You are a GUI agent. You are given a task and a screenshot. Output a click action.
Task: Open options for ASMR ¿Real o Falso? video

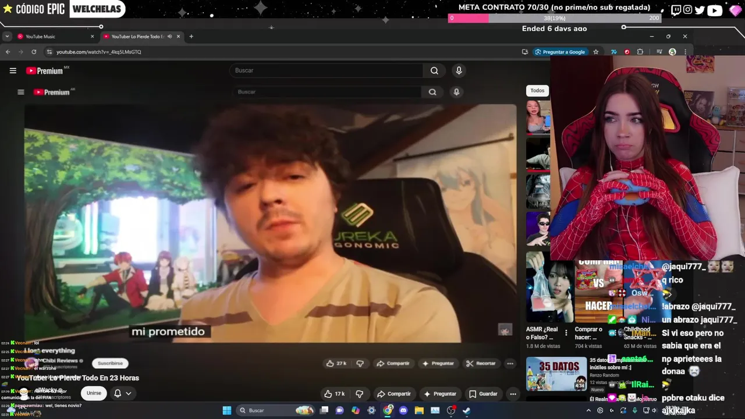566,333
